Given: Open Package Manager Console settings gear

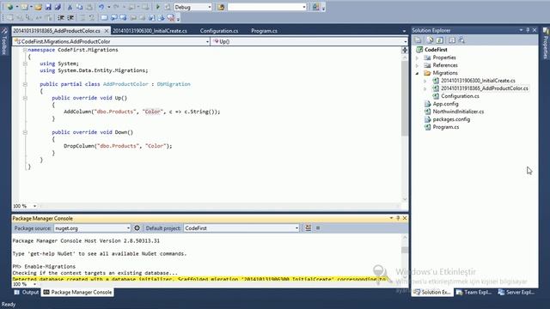Looking at the screenshot, I should (137, 228).
